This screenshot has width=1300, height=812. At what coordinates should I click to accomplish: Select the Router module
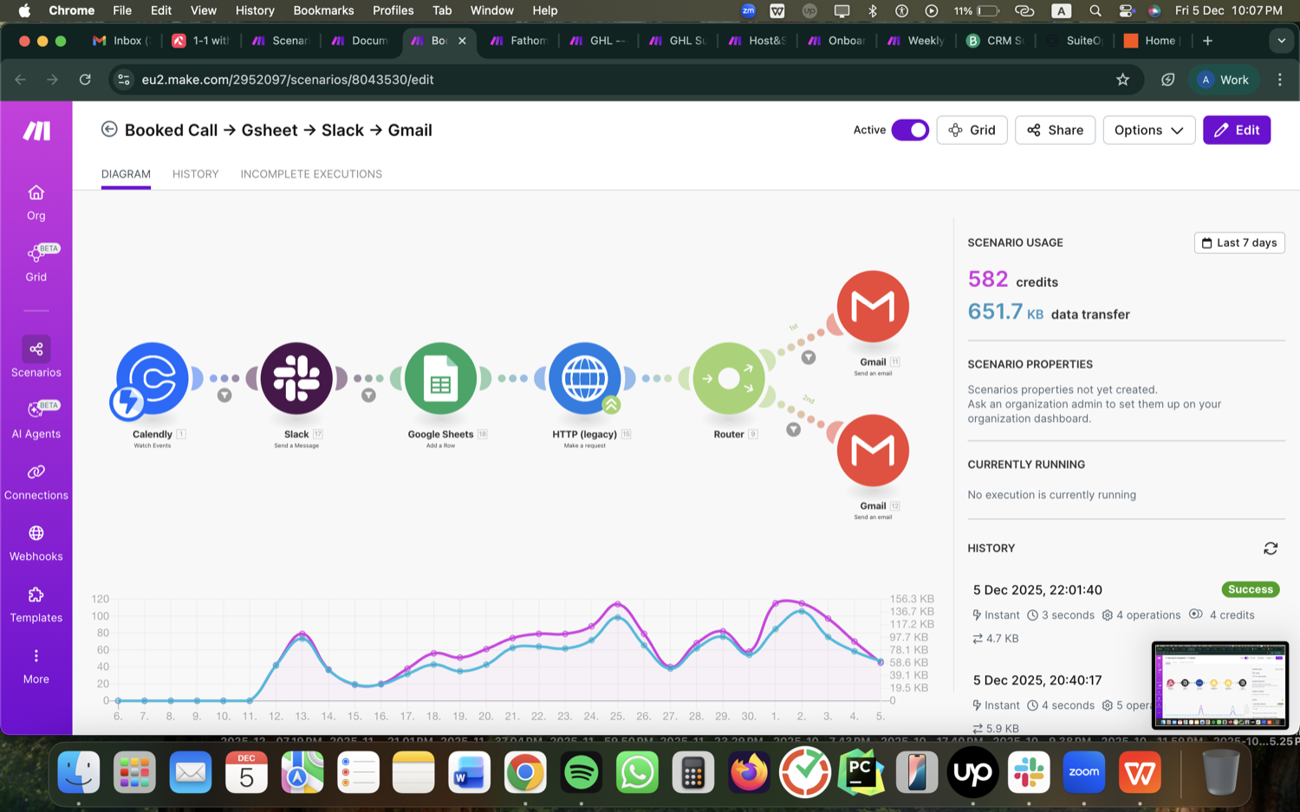point(729,378)
